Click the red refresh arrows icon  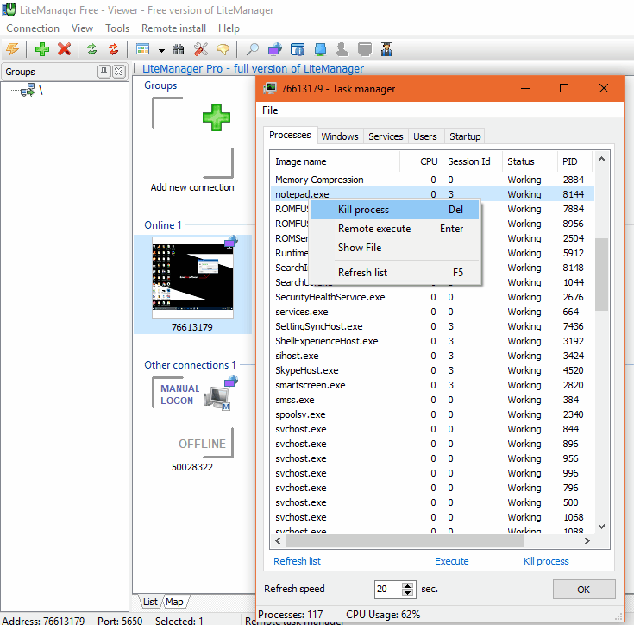114,49
